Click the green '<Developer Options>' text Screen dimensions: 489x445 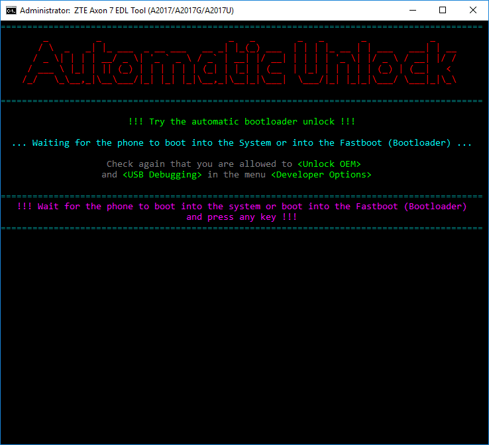tap(321, 175)
